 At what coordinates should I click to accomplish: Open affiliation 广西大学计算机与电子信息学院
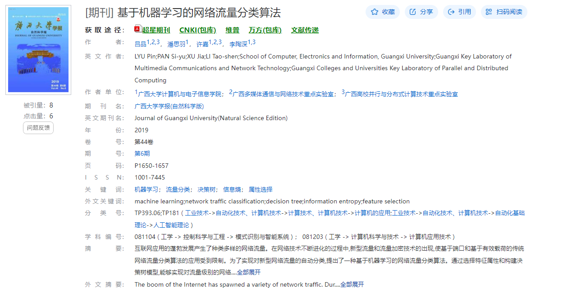click(180, 94)
